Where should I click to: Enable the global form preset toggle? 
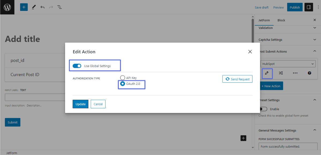[x=263, y=109]
